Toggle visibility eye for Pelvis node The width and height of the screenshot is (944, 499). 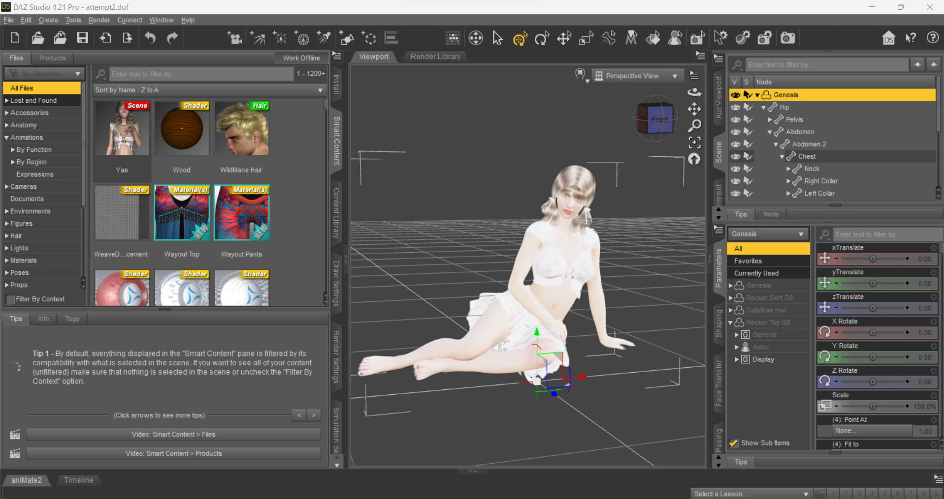735,119
